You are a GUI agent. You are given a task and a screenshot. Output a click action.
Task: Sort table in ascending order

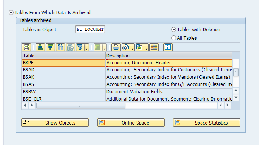coord(40,47)
